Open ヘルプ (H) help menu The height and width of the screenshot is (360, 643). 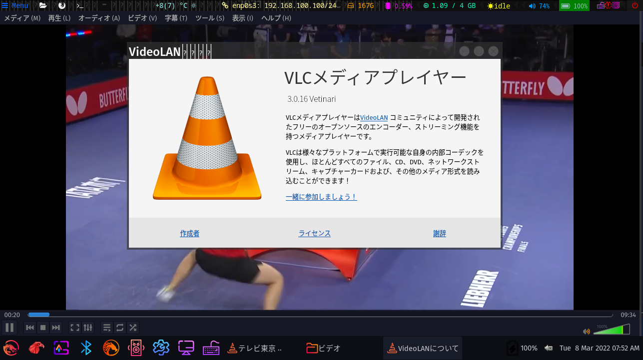(x=276, y=18)
